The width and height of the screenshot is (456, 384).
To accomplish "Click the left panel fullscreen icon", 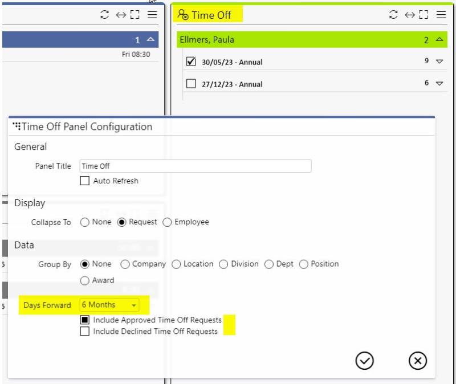I will 135,15.
